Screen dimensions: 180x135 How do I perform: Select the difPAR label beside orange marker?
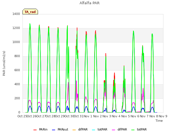click(x=83, y=129)
